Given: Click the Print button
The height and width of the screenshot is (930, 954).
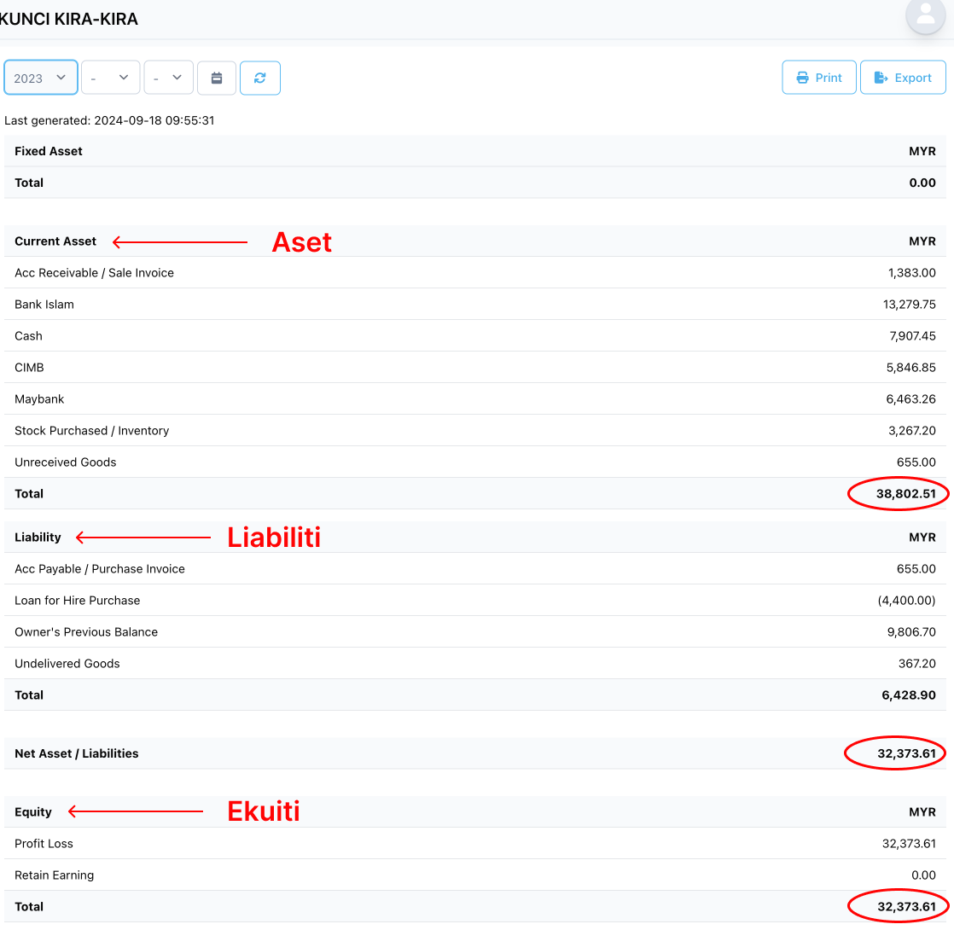Looking at the screenshot, I should click(x=819, y=78).
